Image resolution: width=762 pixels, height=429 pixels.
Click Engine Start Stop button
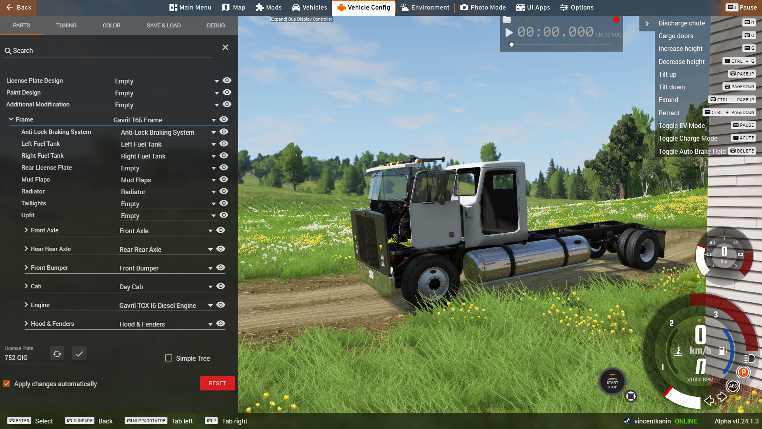tap(612, 382)
